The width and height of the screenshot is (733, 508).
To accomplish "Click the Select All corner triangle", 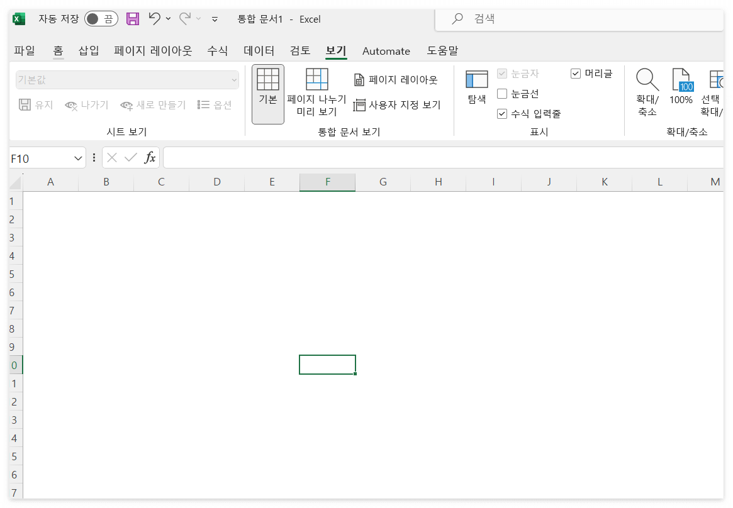I will tap(16, 182).
